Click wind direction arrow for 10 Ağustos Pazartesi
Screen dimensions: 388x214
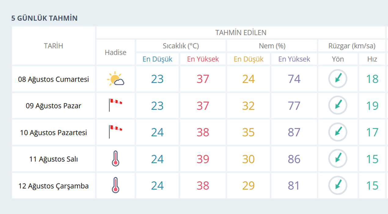tap(338, 132)
